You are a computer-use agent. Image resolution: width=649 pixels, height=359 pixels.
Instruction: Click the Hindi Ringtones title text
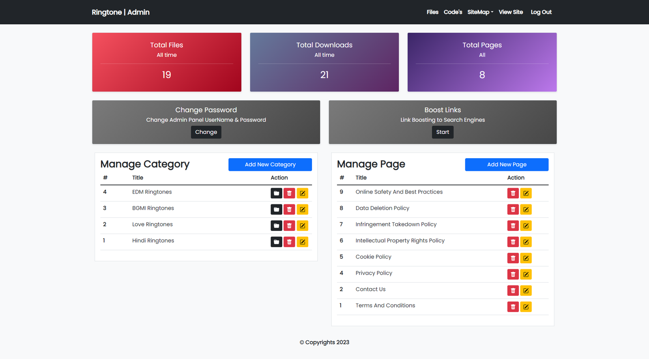pyautogui.click(x=153, y=241)
